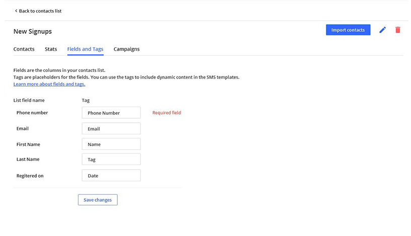
Task: Click the Tag column header
Action: (86, 101)
